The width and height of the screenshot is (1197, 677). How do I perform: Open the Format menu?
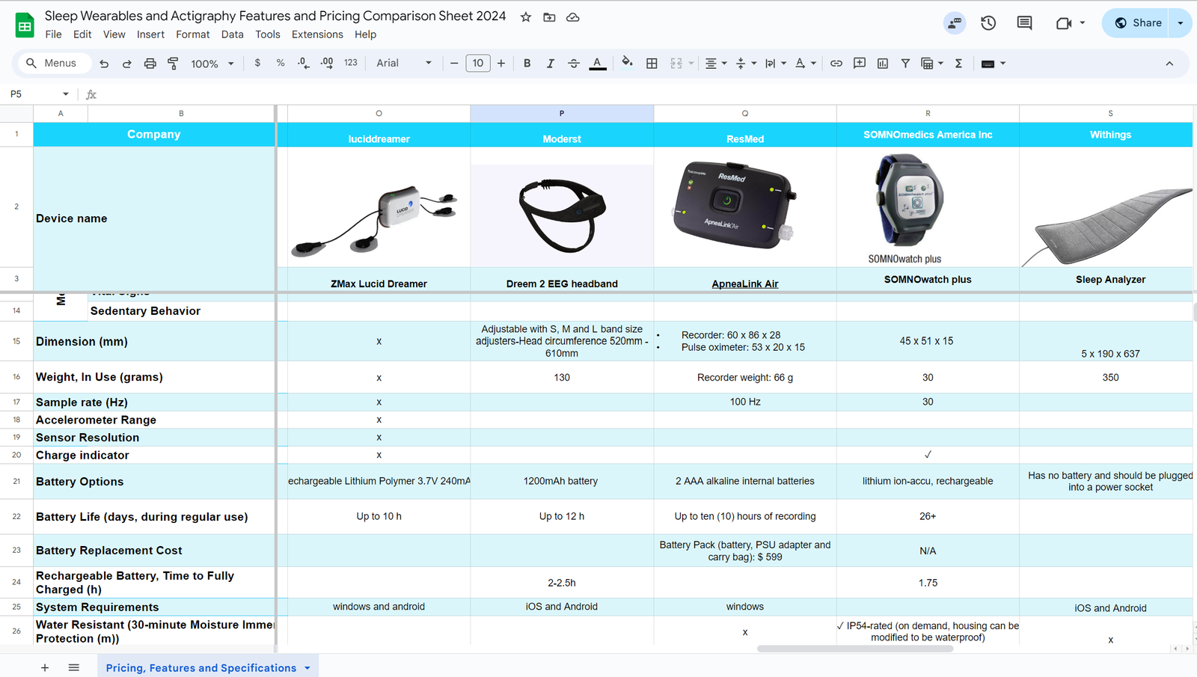point(193,34)
